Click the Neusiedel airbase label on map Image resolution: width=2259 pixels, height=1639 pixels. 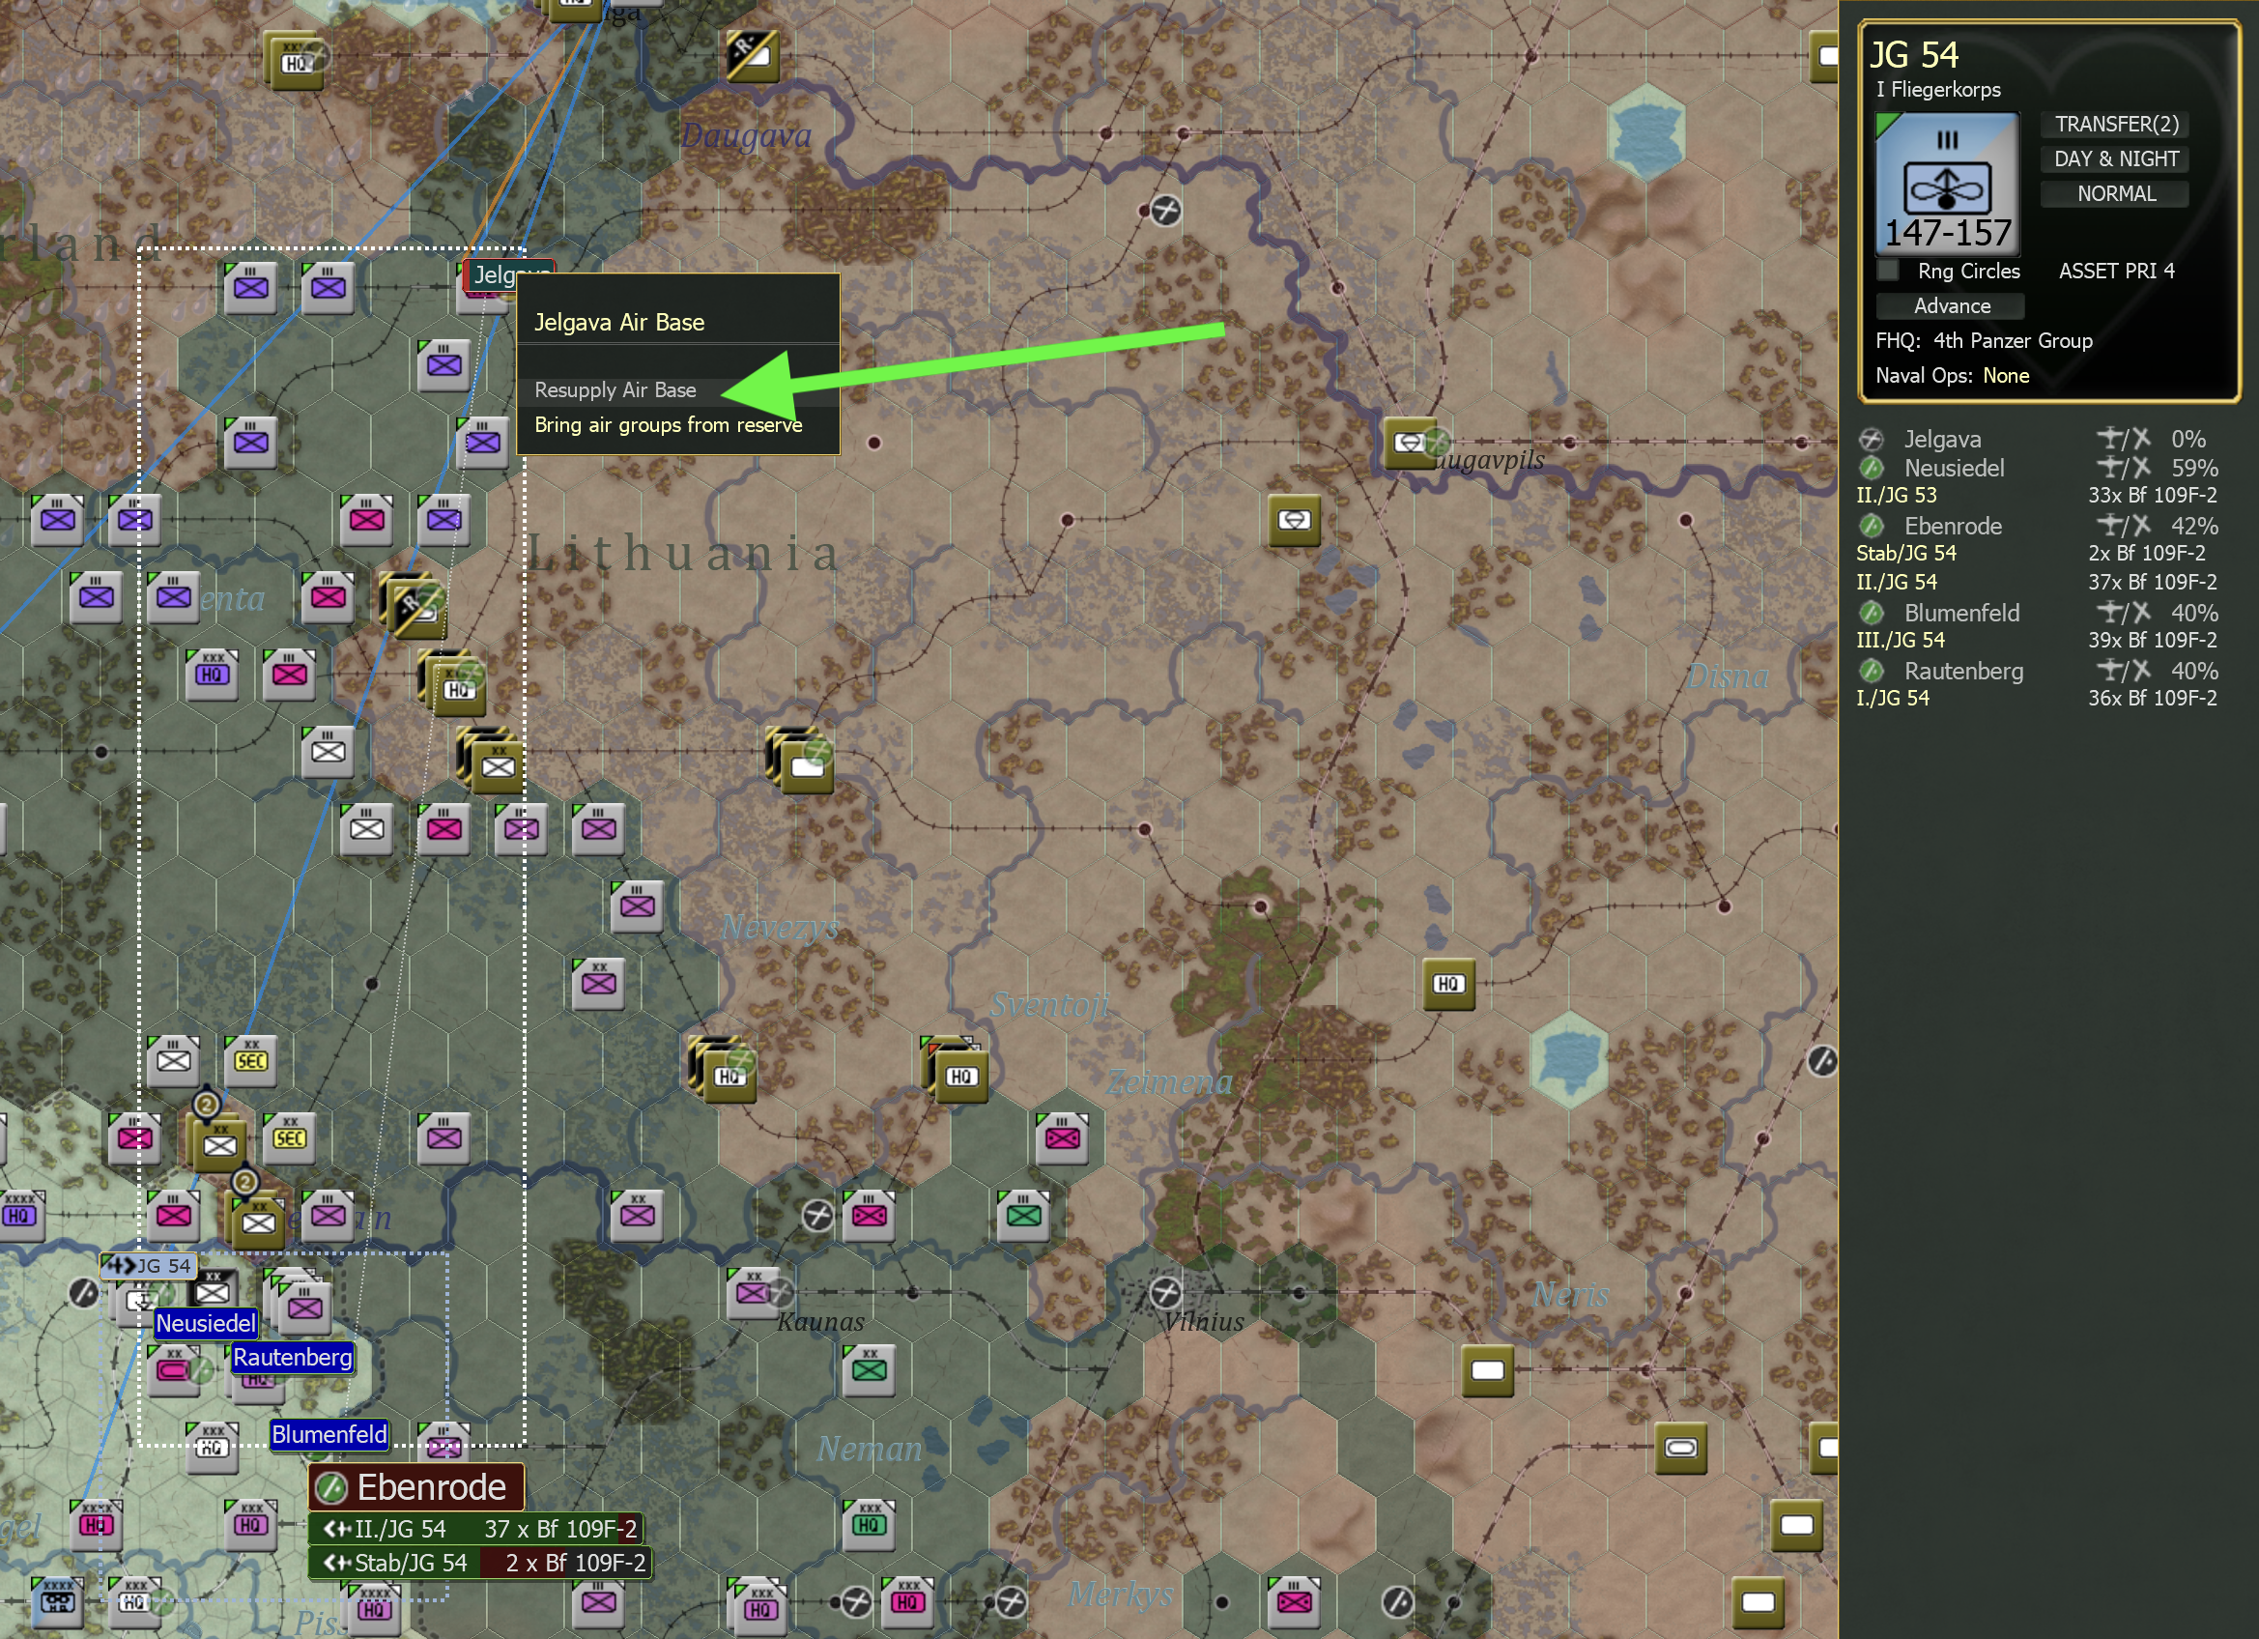206,1323
